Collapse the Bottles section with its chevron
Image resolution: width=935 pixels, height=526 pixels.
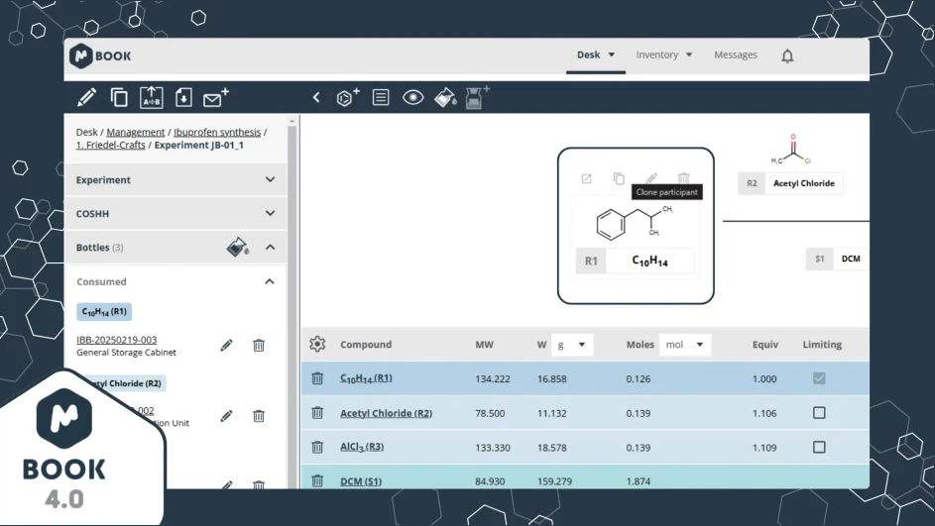(270, 247)
